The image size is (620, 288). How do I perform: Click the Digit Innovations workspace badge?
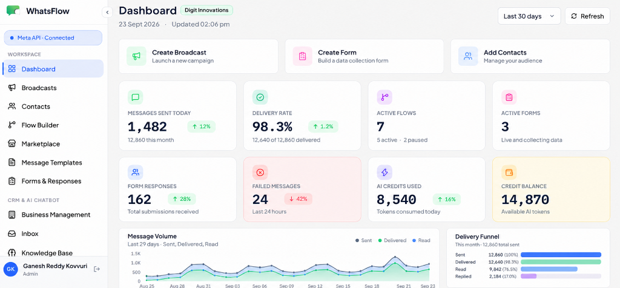[207, 10]
